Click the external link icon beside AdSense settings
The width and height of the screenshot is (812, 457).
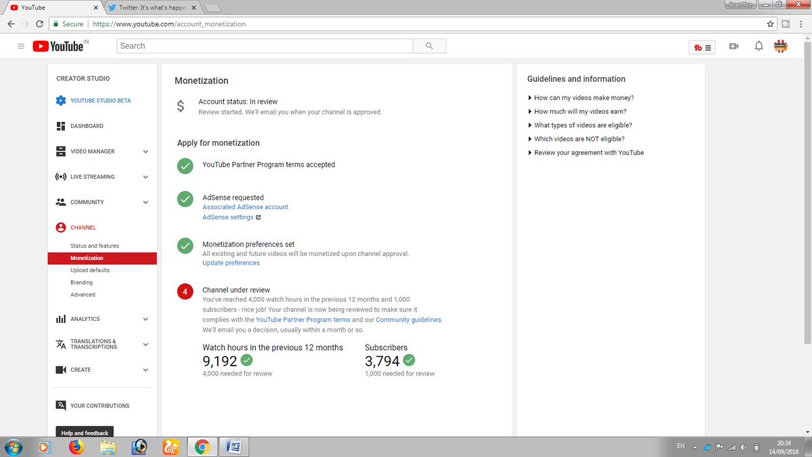click(x=258, y=217)
